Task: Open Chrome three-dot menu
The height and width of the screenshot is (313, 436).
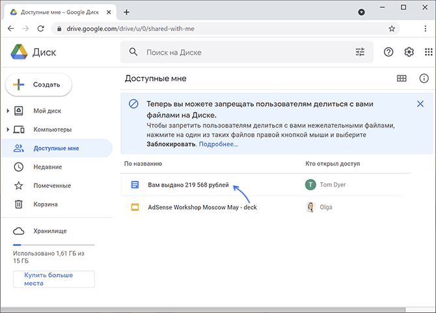Action: pos(425,29)
